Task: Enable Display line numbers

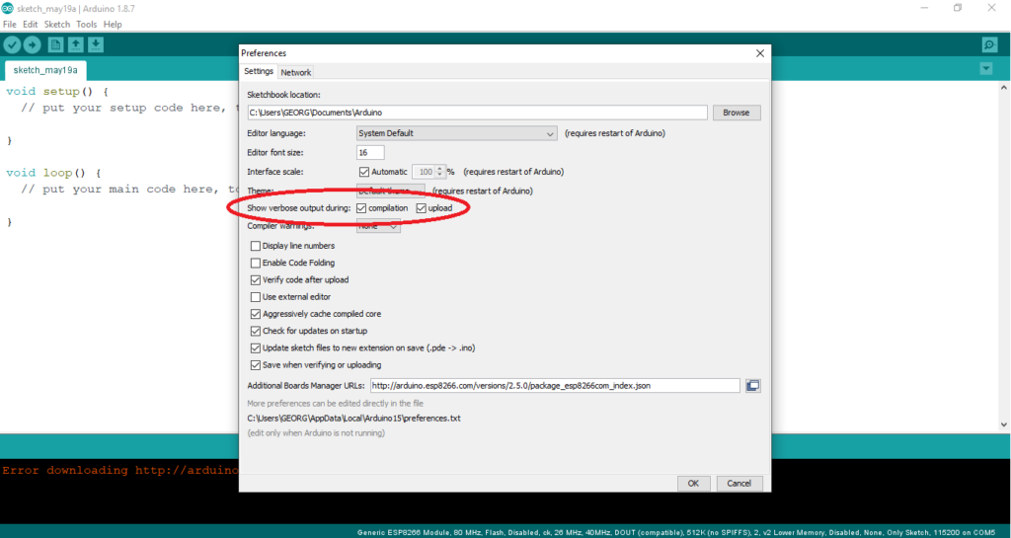Action: (x=256, y=246)
